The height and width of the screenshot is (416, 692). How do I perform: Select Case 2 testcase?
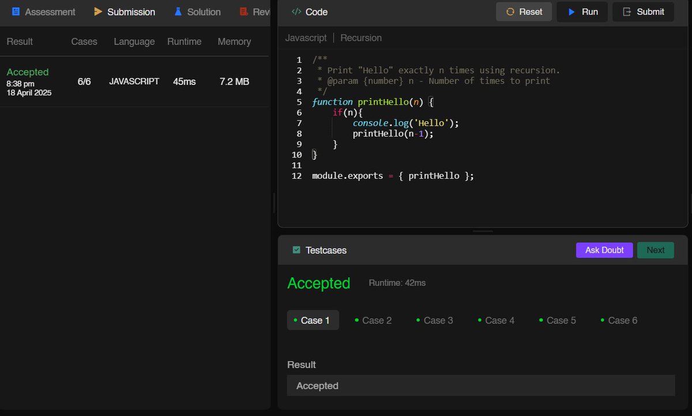click(374, 320)
